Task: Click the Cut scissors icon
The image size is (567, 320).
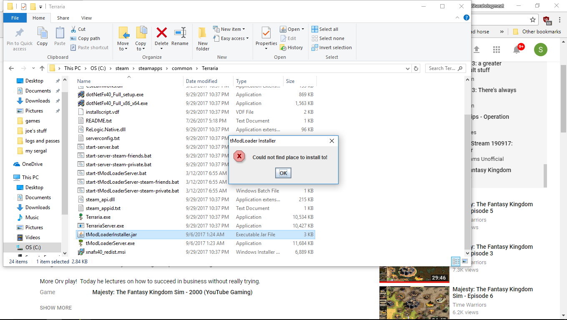Action: point(73,29)
